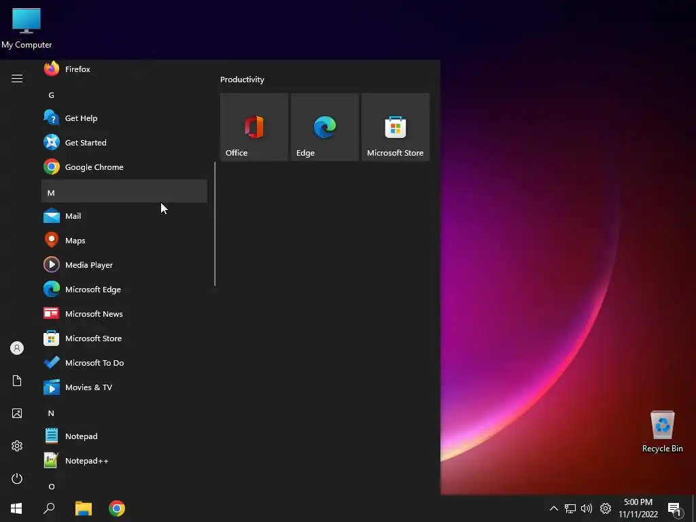Launch Microsoft To Do
696x522 pixels.
(124, 363)
